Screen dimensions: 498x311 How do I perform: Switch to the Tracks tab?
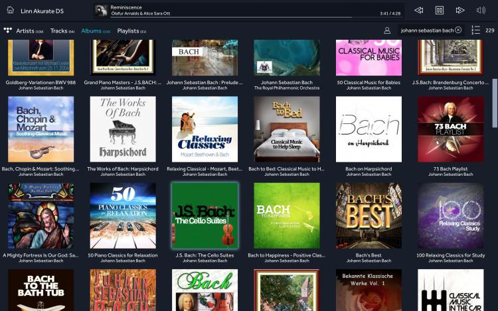62,31
